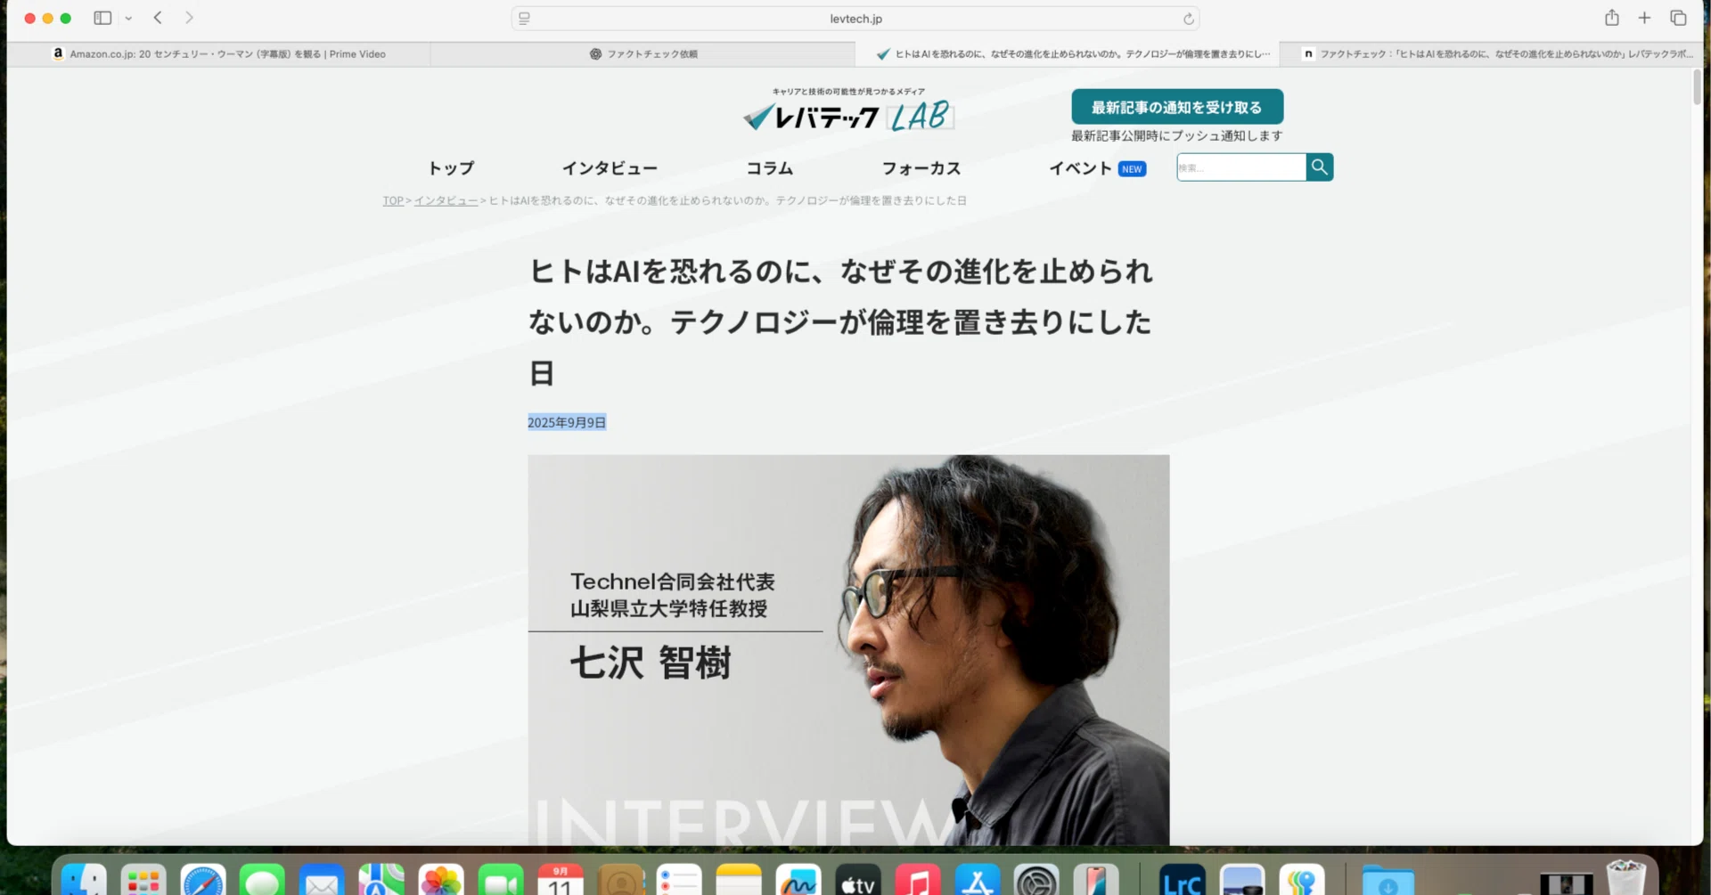Open Apple TV from the Dock
Screen dimensions: 1711x895
858,881
